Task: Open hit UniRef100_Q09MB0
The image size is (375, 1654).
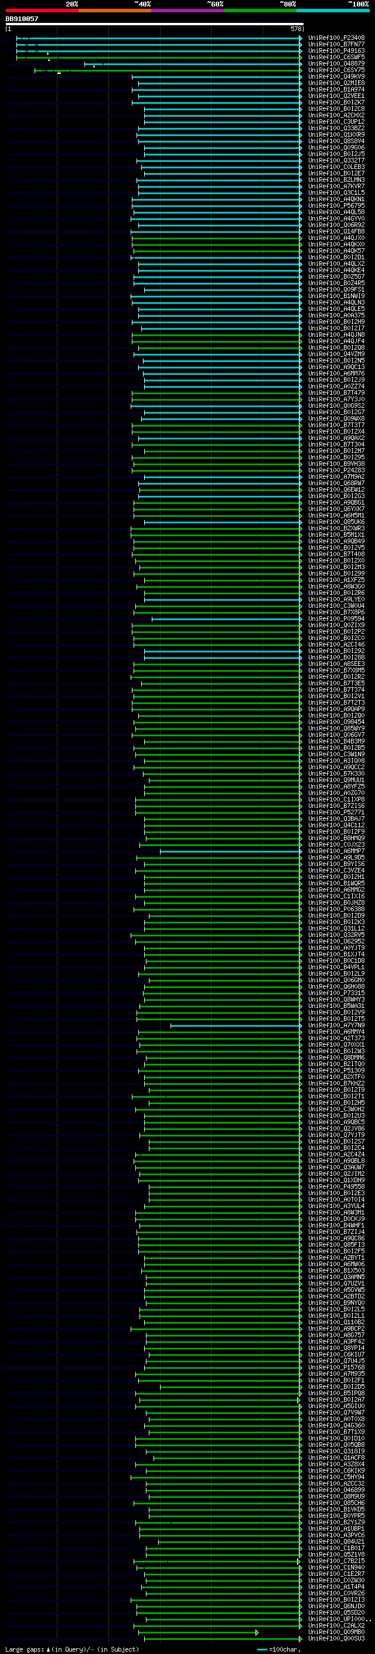Action: click(336, 1632)
